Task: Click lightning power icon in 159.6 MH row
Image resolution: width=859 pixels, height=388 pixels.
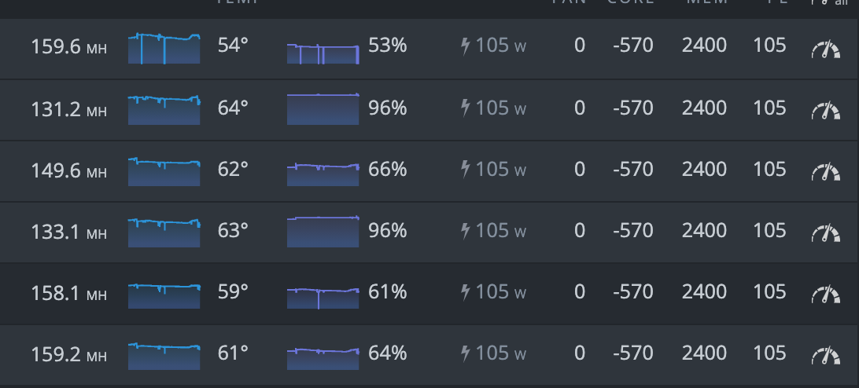Action: (x=466, y=46)
